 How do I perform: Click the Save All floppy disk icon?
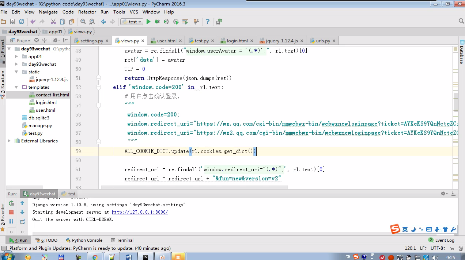[12, 22]
